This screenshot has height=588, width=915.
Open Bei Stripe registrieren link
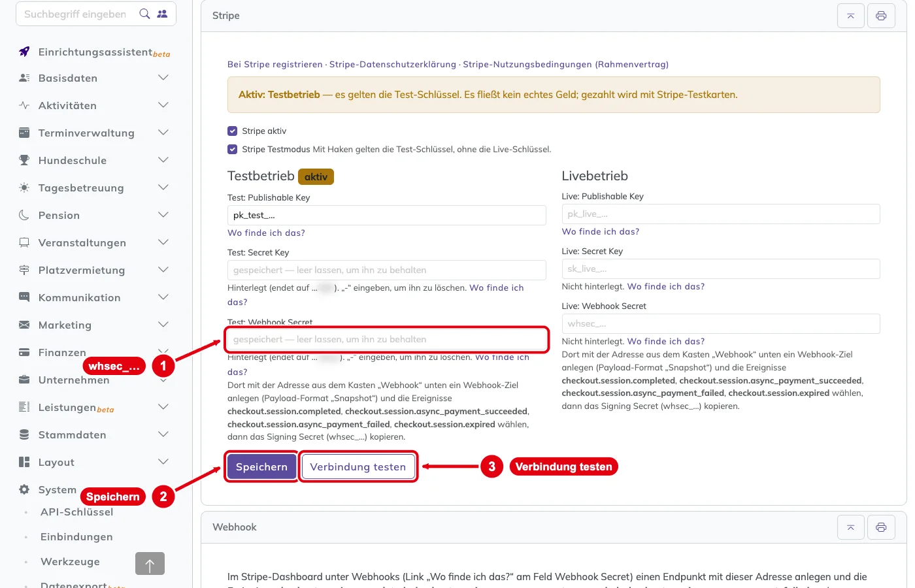(275, 64)
